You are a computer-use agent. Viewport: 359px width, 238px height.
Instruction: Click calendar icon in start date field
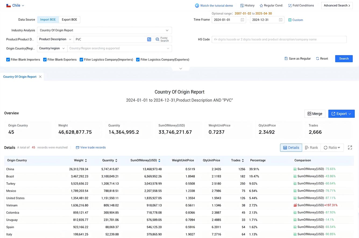242,20
